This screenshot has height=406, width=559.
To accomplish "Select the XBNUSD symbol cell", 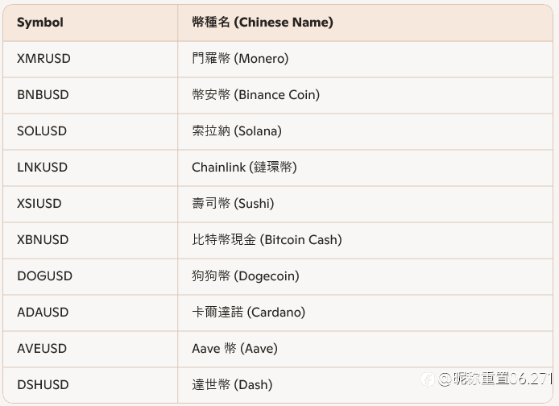I will [43, 240].
